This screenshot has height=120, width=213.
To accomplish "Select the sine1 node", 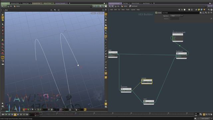I will (x=149, y=102).
